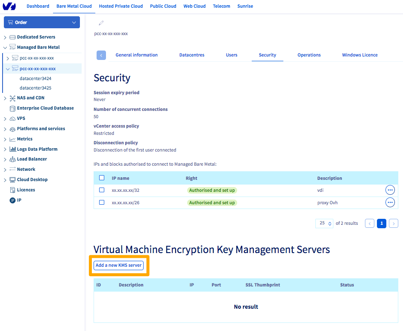Switch to the Operations tab
This screenshot has height=331, width=403.
point(309,55)
